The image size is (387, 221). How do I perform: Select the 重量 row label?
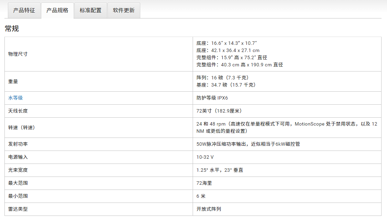[13, 81]
